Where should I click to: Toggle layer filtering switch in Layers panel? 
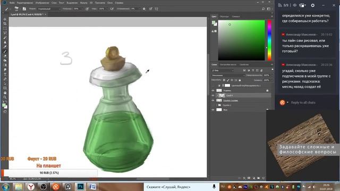point(273,70)
